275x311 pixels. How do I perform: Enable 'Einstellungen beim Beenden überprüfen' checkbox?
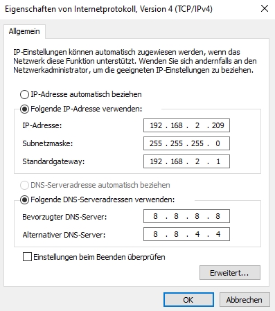click(27, 257)
